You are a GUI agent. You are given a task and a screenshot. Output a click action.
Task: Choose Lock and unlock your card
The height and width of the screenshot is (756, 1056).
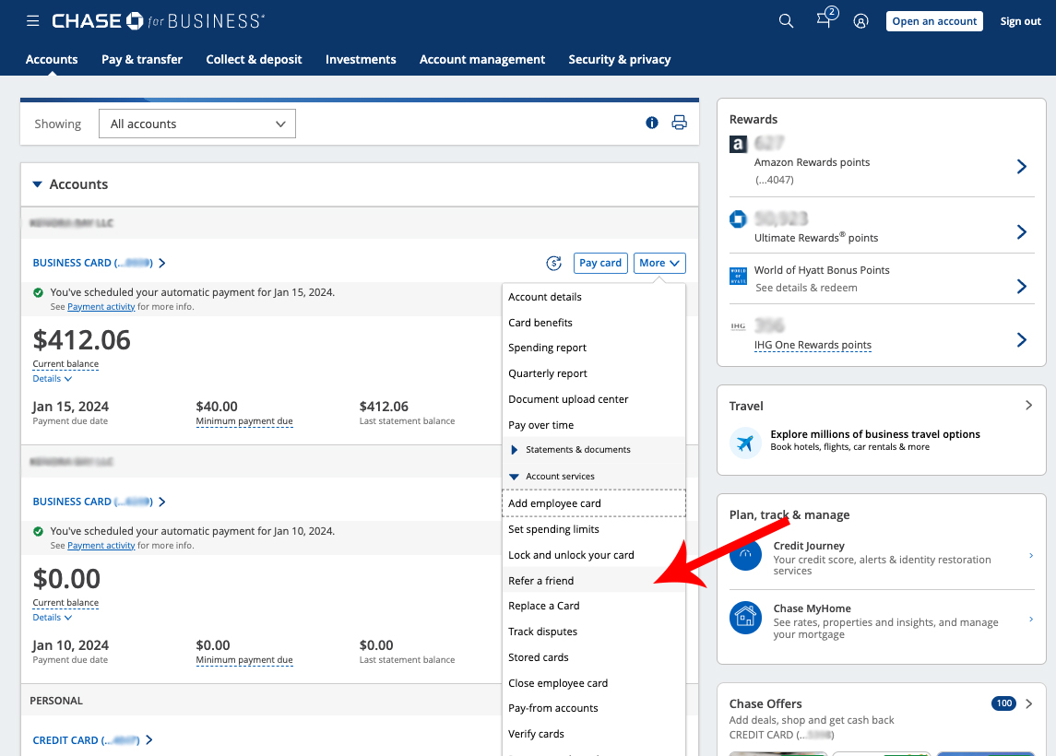point(571,555)
